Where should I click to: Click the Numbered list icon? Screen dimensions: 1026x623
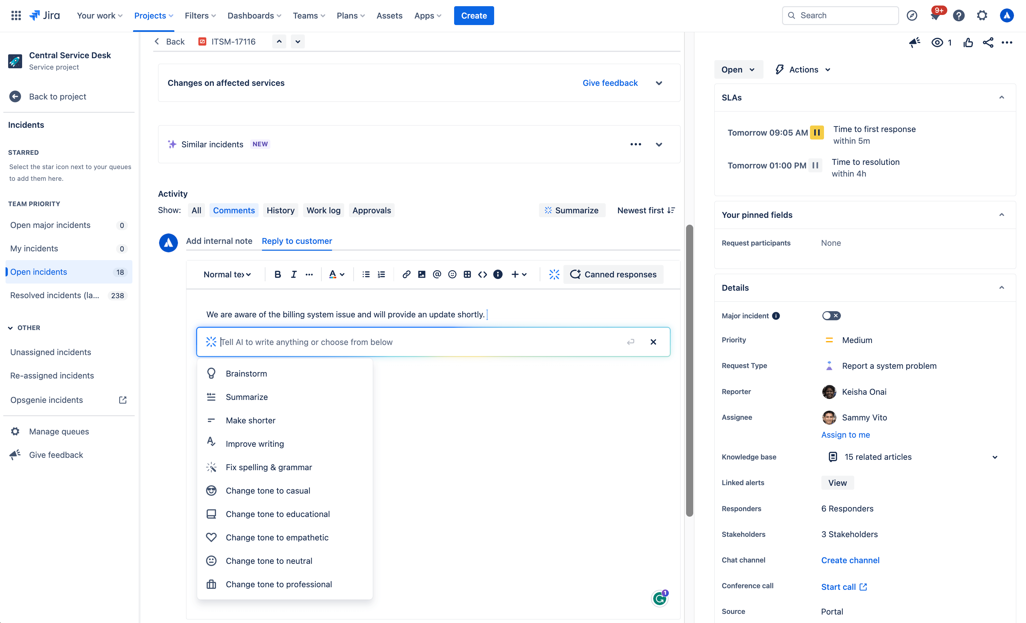pos(382,274)
